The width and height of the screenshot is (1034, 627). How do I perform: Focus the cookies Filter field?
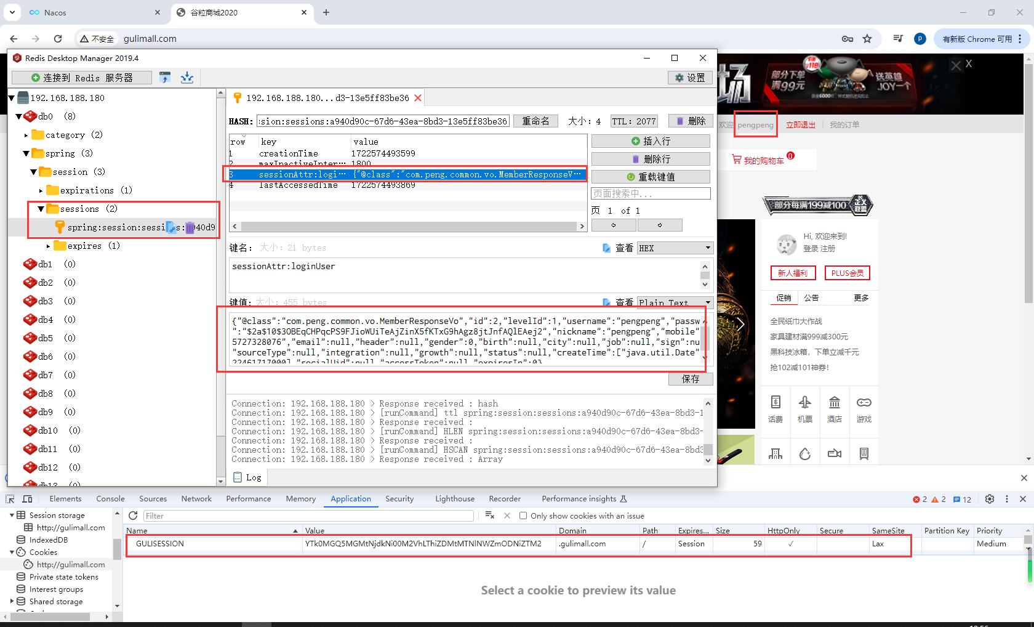click(x=308, y=516)
